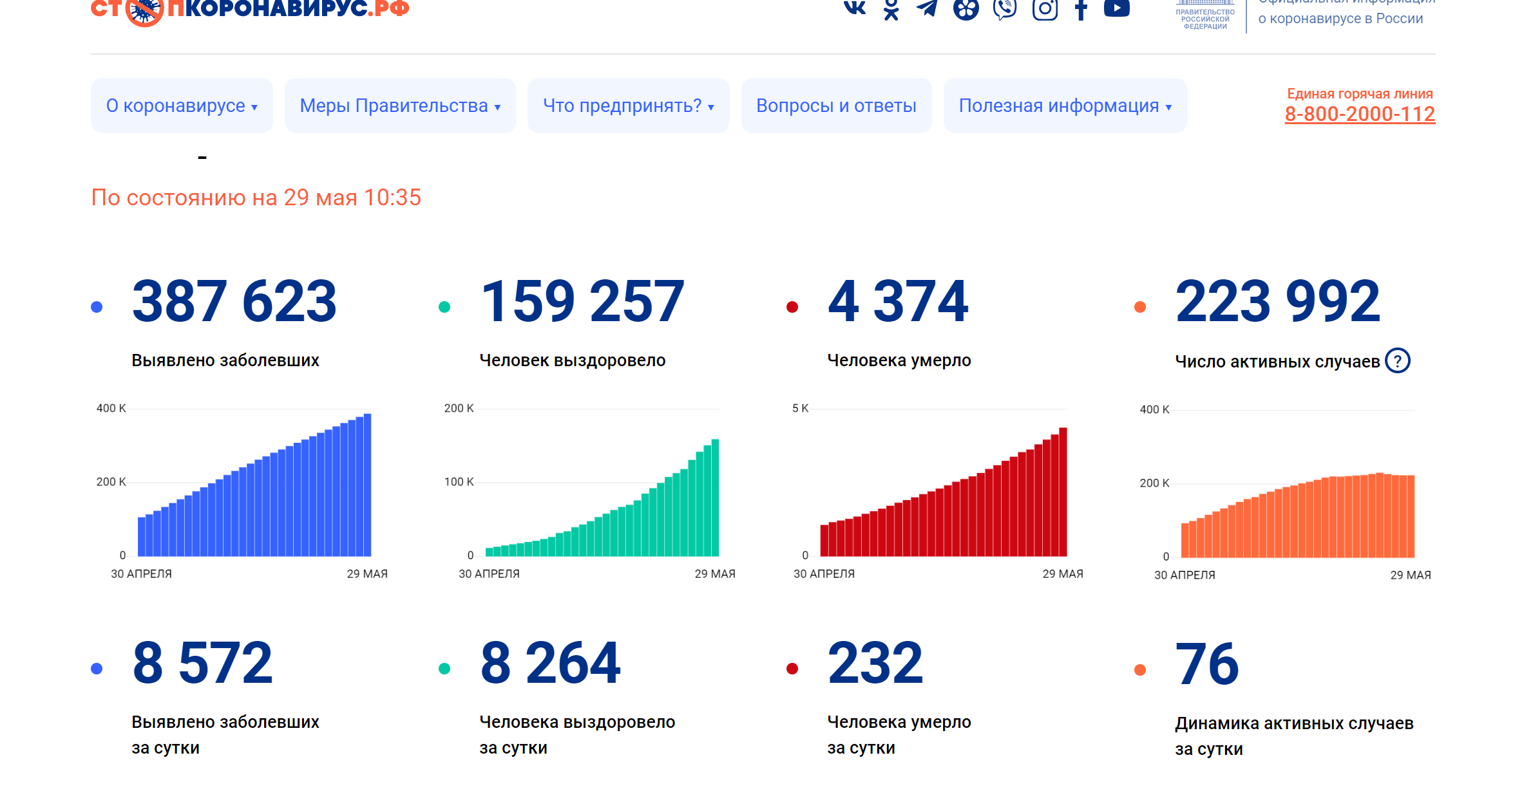Call hotline link 8-800-2000-112
Image resolution: width=1524 pixels, height=789 pixels.
[1360, 114]
